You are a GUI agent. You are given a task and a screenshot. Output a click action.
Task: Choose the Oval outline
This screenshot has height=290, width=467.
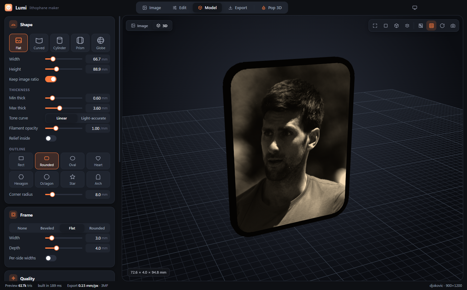tap(73, 161)
